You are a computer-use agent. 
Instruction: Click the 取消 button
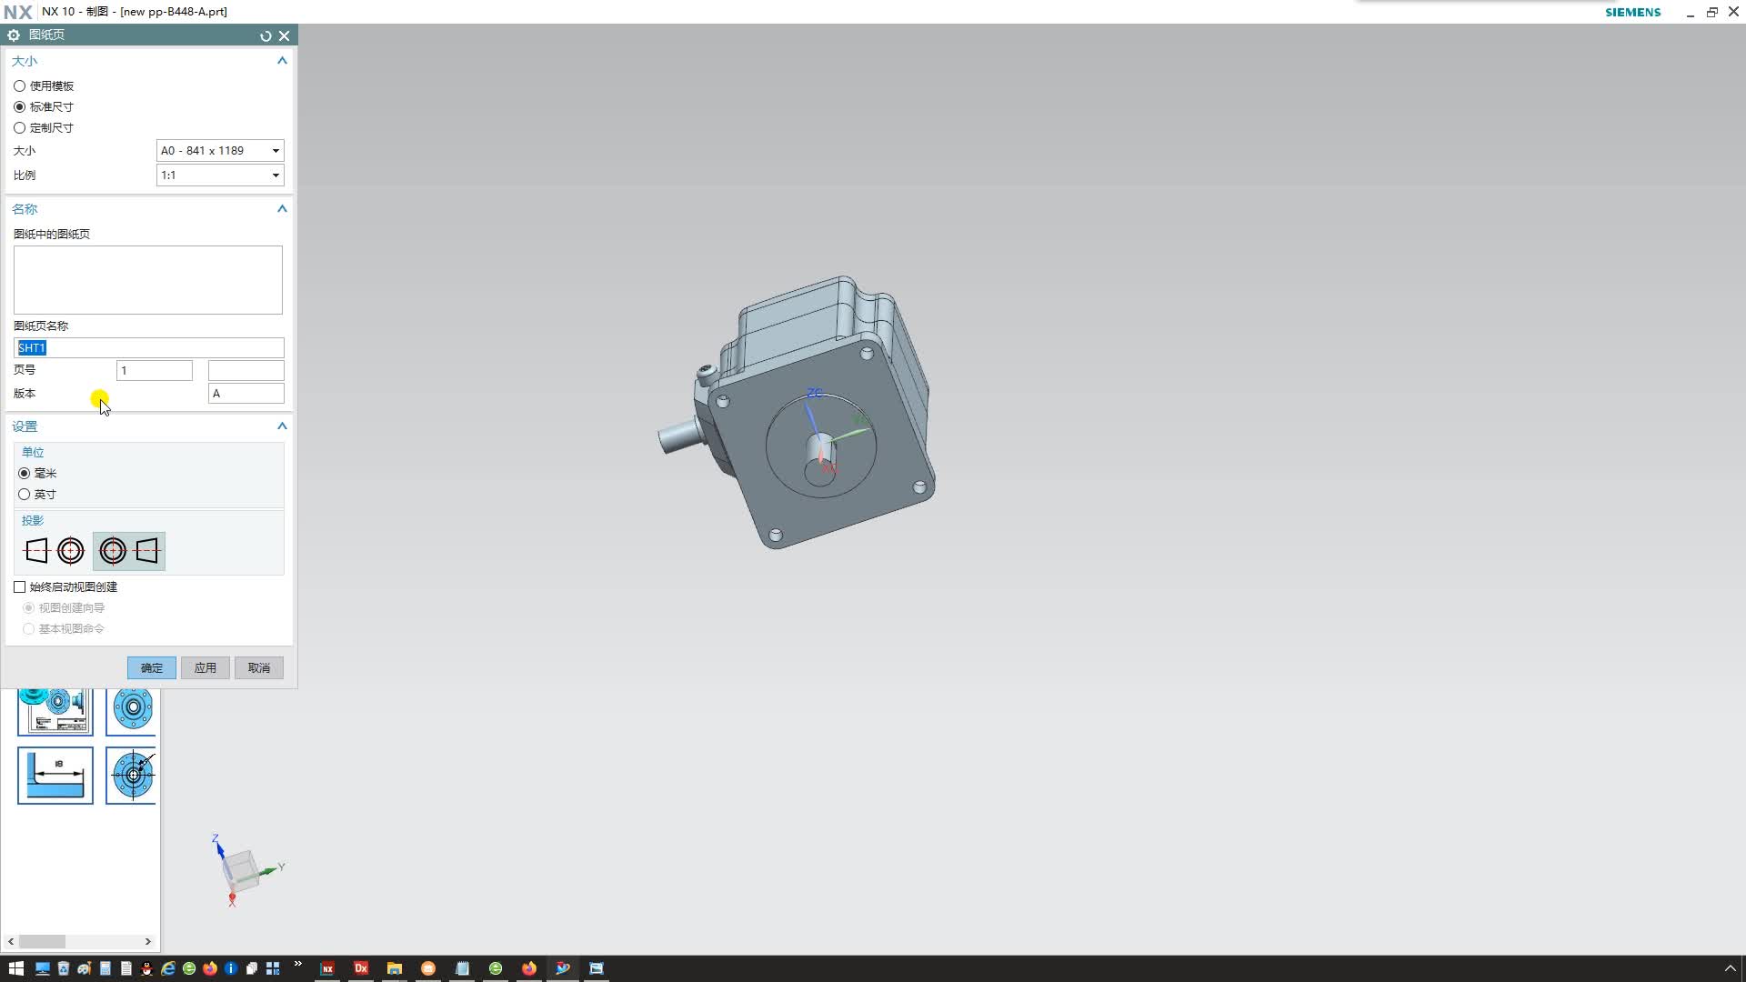click(x=259, y=668)
